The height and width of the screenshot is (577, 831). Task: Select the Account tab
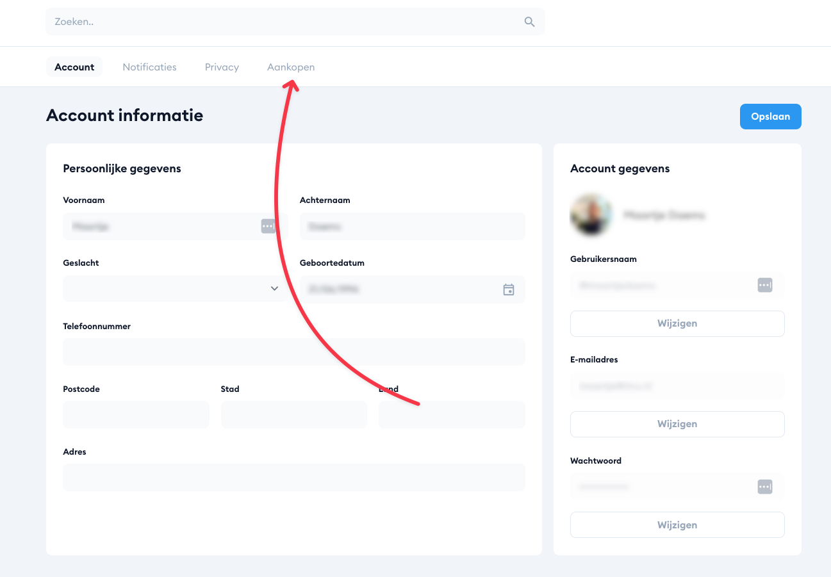74,67
